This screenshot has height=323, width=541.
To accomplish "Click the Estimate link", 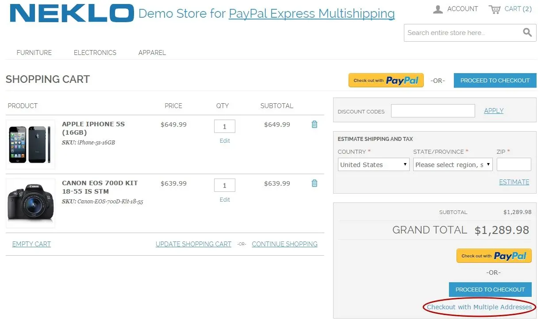I will (x=514, y=182).
